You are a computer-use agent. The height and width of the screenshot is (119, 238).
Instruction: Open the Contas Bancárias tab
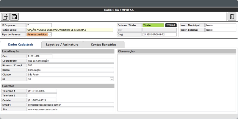point(103,45)
